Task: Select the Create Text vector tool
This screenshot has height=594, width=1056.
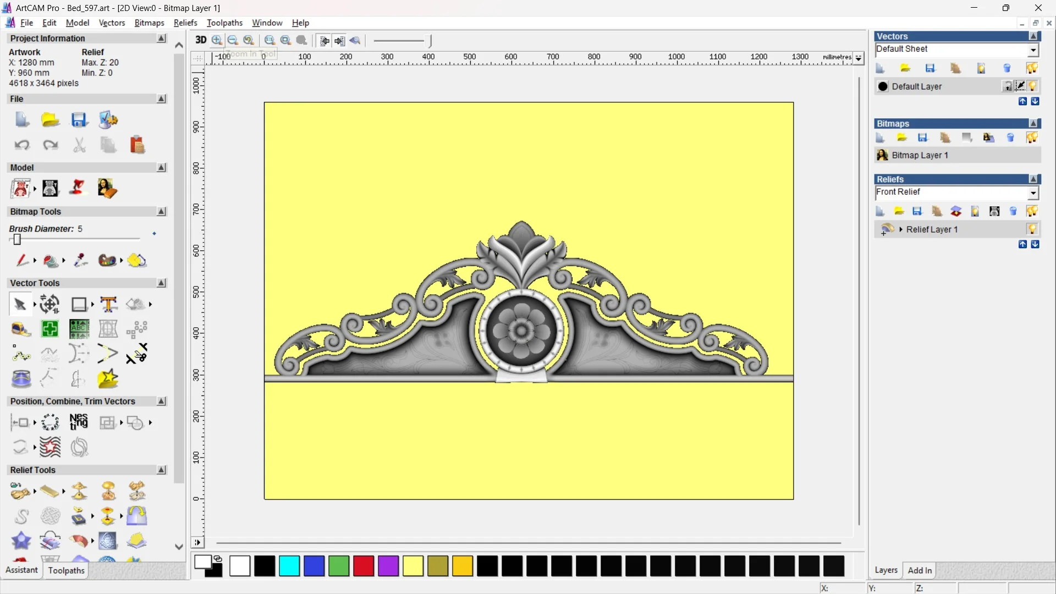Action: [x=108, y=304]
